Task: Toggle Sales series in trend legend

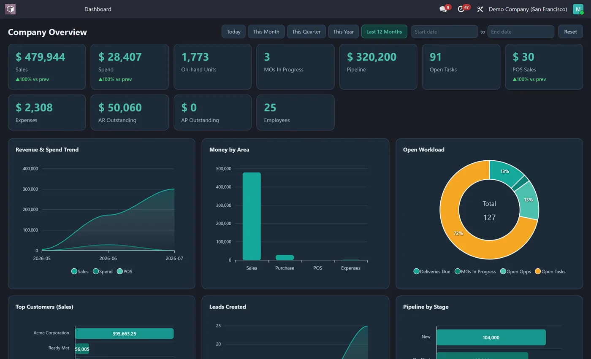Action: tap(80, 271)
